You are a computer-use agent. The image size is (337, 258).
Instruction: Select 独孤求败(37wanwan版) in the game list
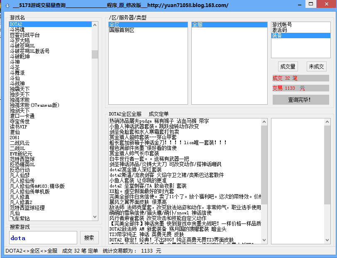(50, 105)
